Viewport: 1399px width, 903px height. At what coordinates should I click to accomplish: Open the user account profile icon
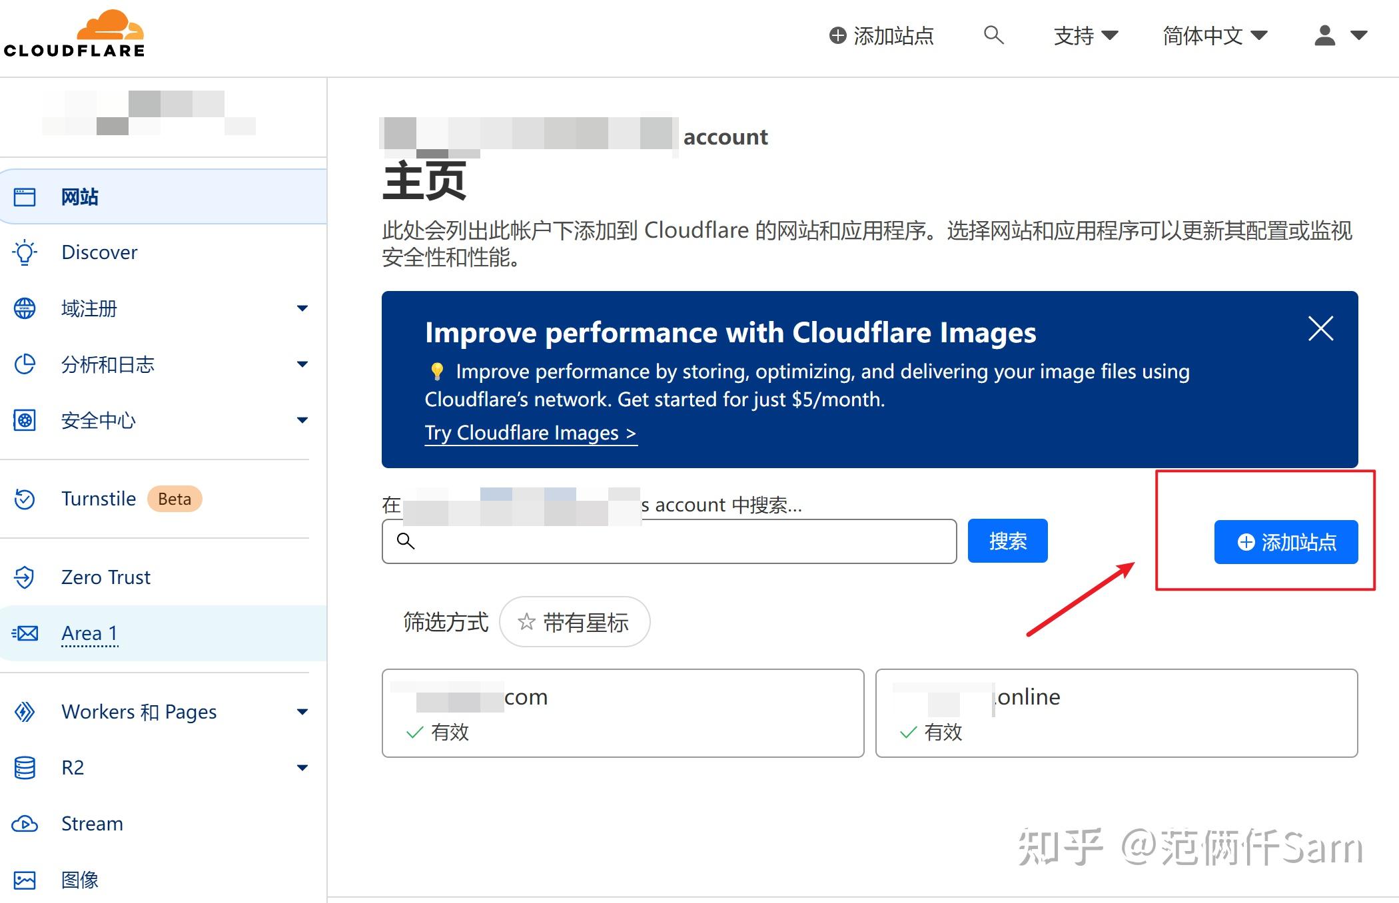pyautogui.click(x=1324, y=35)
